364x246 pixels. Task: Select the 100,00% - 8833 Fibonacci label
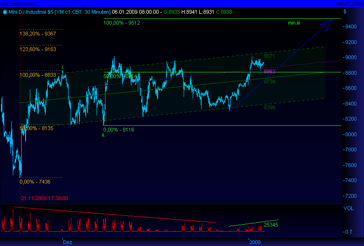pyautogui.click(x=38, y=75)
